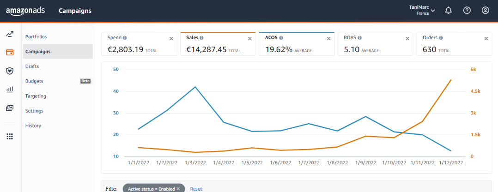The width and height of the screenshot is (498, 192).
Task: Click the 5.10 ROAS average value
Action: point(351,50)
